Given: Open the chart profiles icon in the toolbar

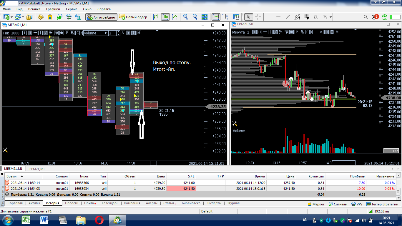Looking at the screenshot, I should point(19,17).
